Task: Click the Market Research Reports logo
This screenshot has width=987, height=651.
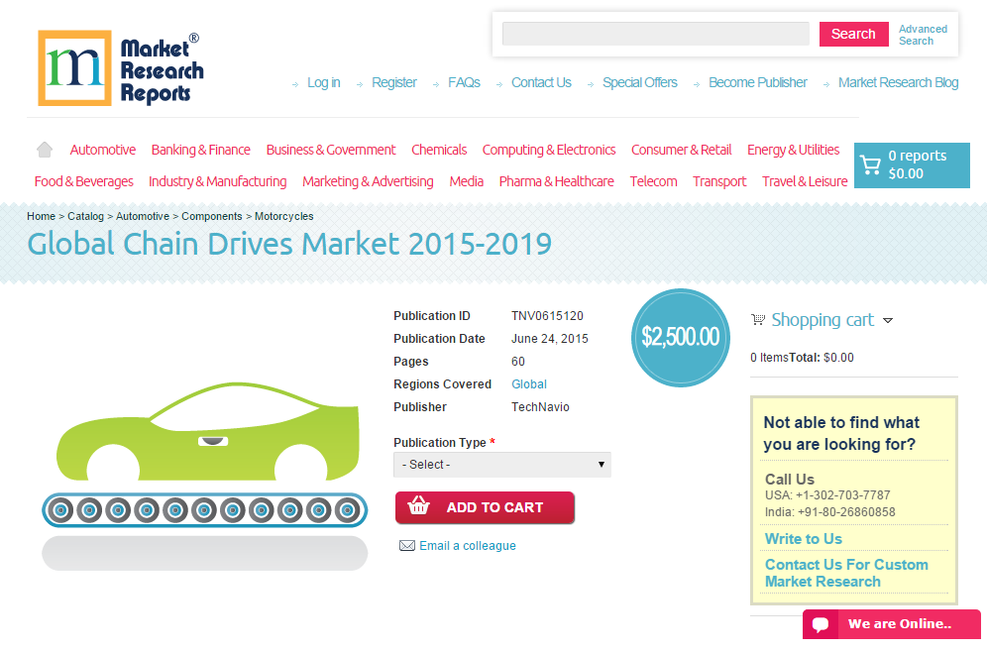Action: tap(119, 67)
